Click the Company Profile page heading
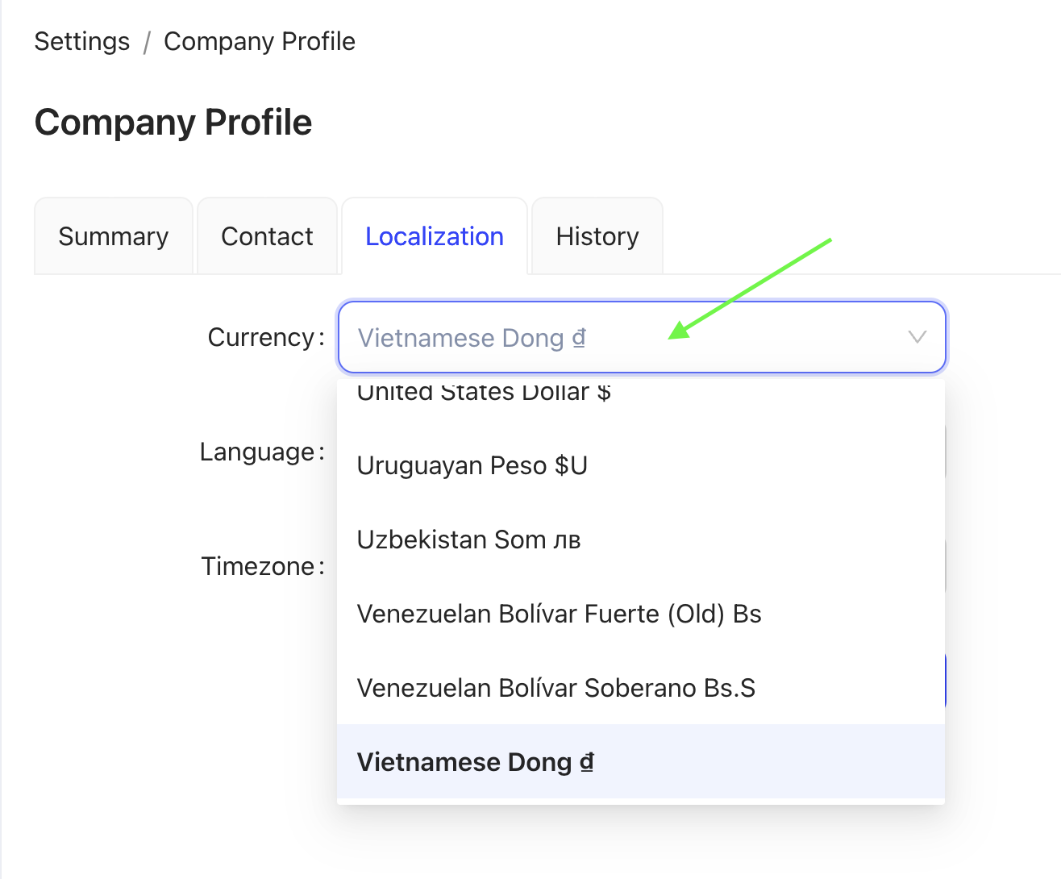Image resolution: width=1061 pixels, height=879 pixels. click(173, 123)
